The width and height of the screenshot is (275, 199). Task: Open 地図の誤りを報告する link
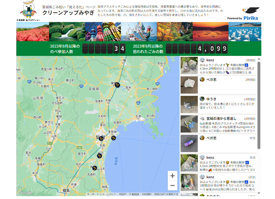pos(166,194)
